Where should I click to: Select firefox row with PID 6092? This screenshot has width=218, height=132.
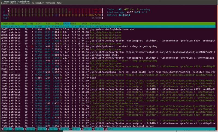pyautogui.click(x=108, y=121)
